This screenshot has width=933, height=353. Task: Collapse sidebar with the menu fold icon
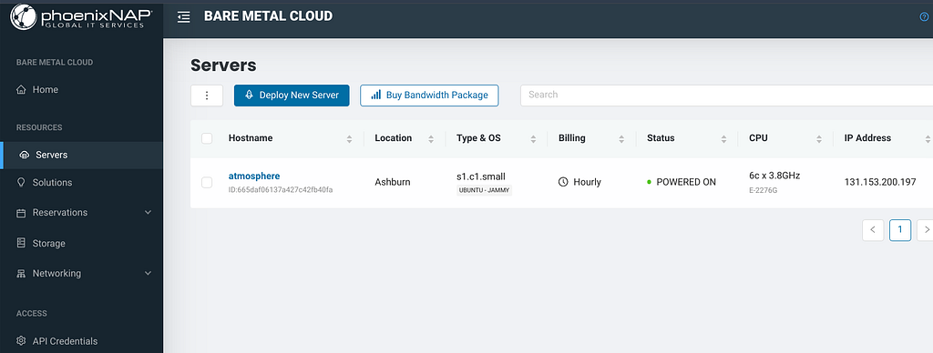tap(184, 17)
